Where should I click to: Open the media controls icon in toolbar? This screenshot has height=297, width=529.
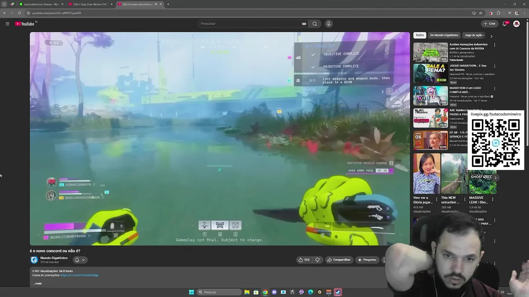click(x=509, y=13)
